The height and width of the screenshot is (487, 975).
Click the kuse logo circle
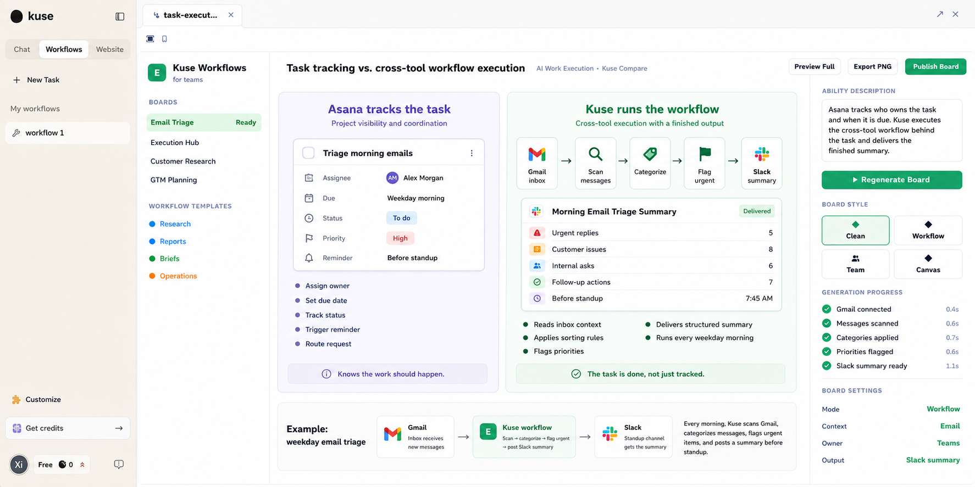pos(17,16)
